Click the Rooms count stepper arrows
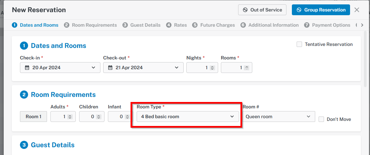Viewport: 370px width, 155px height. point(247,68)
